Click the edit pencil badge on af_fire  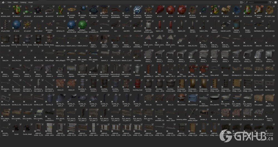[175, 6]
